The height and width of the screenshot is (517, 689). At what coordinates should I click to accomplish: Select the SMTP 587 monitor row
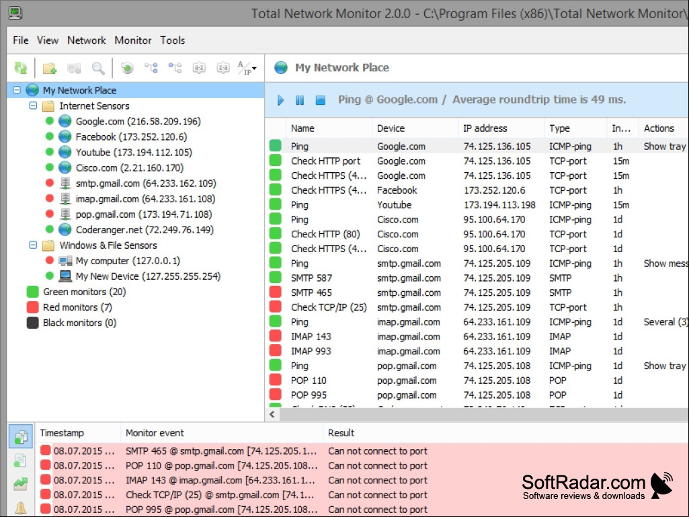click(477, 278)
